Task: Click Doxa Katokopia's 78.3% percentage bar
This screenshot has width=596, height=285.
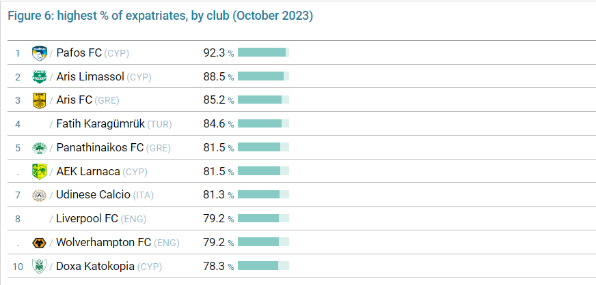Action: [x=263, y=266]
